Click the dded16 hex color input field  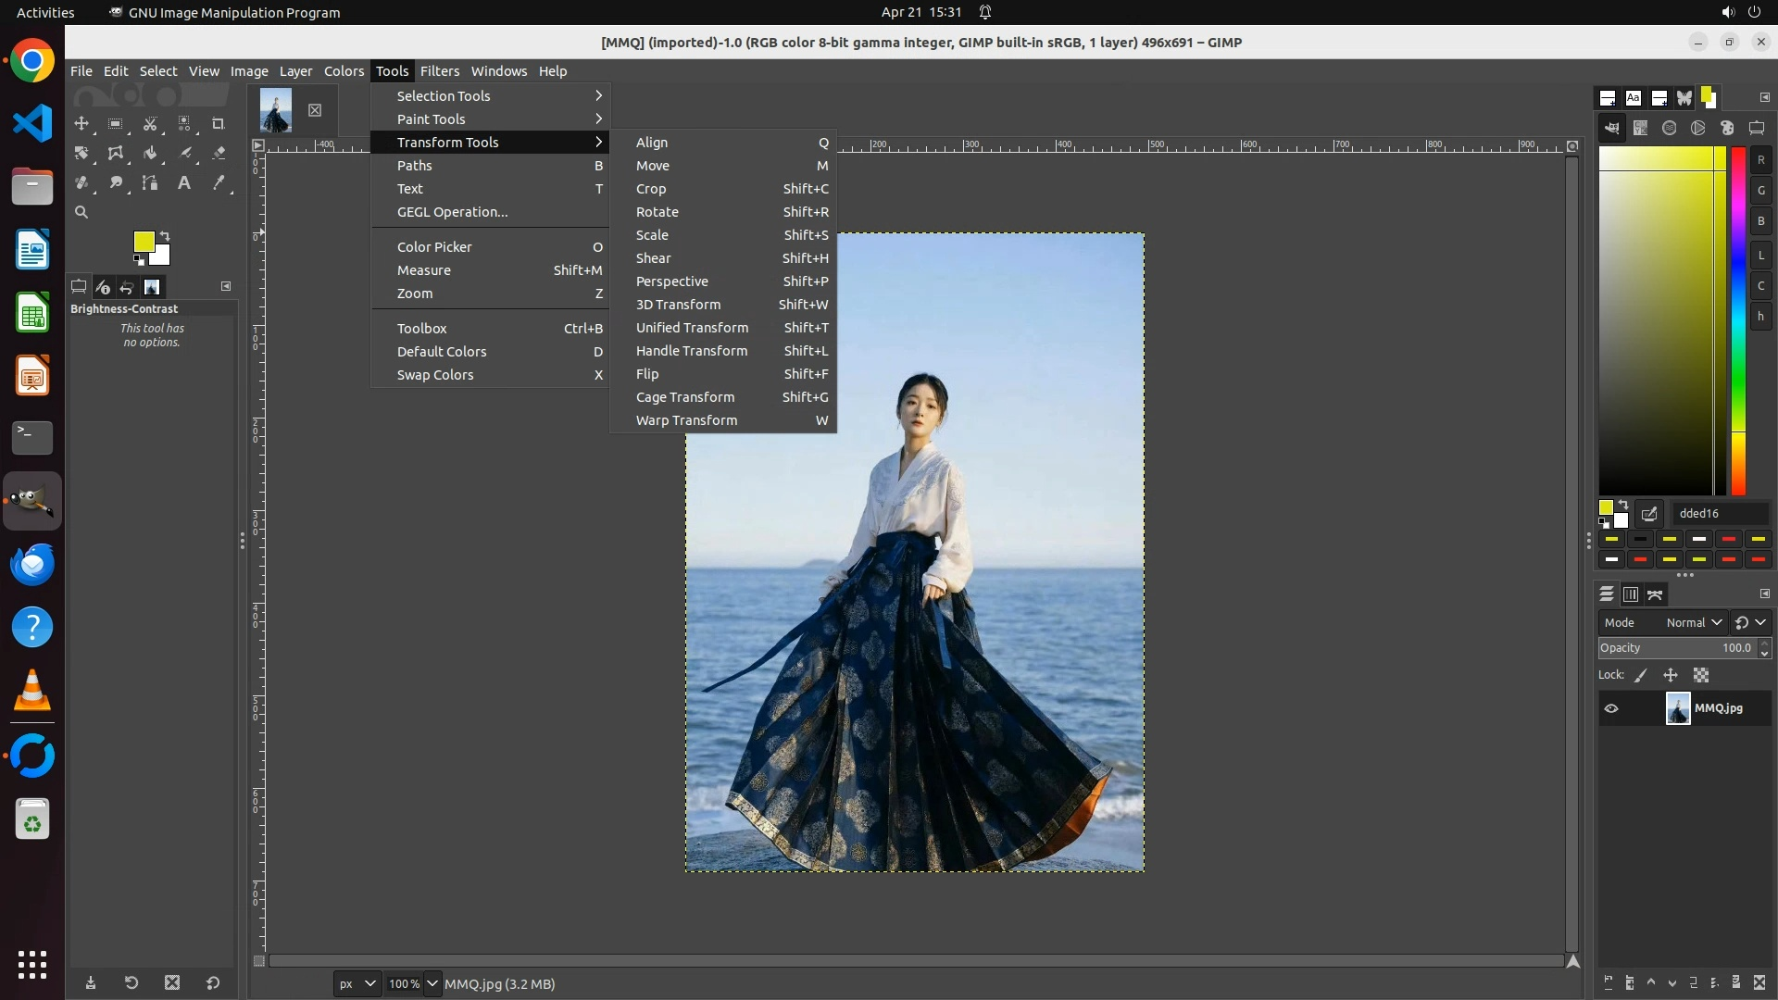1719,514
